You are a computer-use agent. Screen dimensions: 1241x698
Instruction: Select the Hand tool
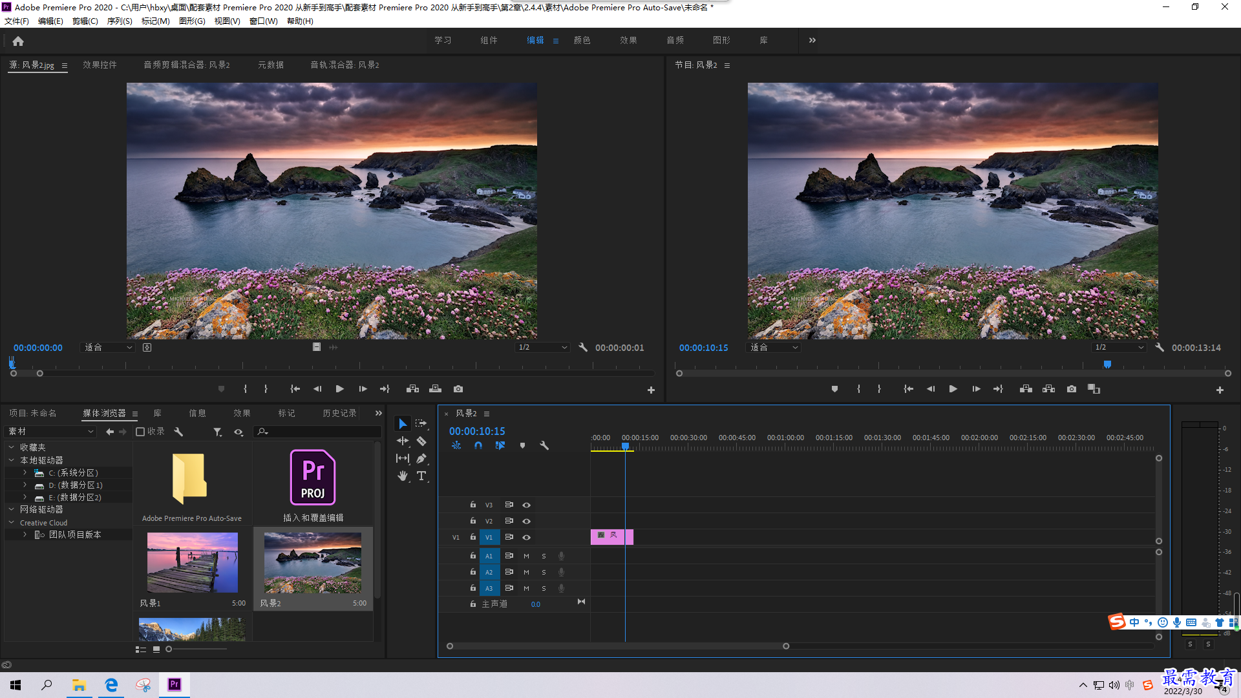point(403,476)
